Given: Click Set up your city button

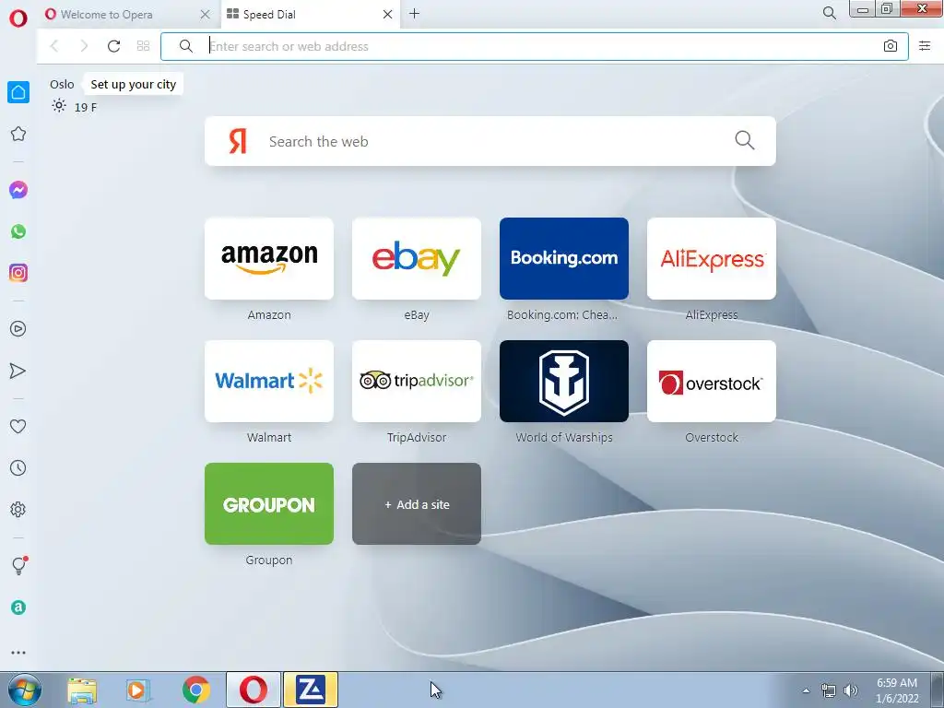Looking at the screenshot, I should pos(133,85).
